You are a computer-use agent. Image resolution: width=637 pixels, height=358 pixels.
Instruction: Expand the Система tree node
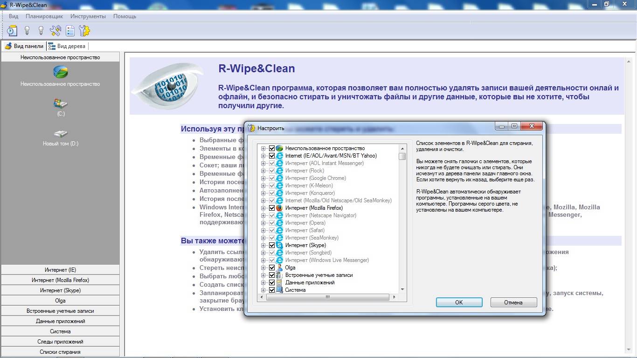click(x=263, y=290)
